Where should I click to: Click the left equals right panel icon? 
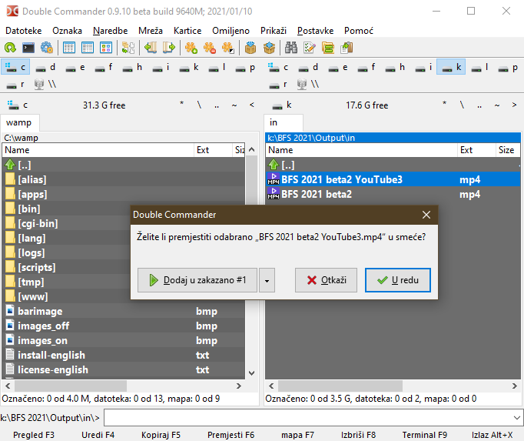coord(151,48)
